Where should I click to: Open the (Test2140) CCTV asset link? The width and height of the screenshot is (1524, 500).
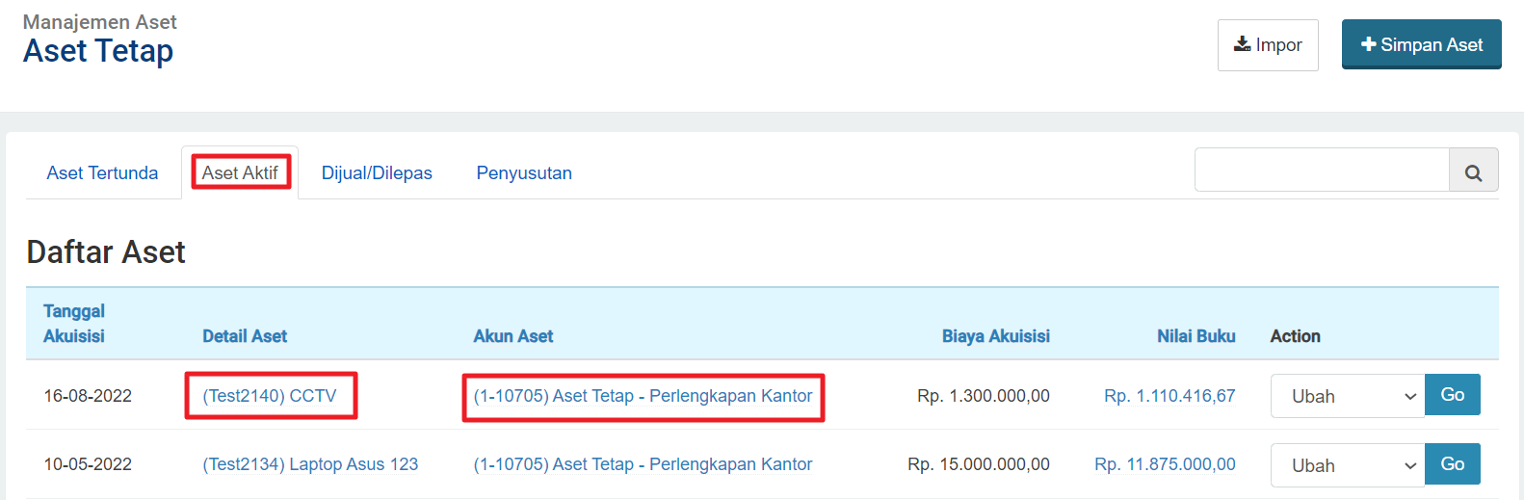coord(270,396)
